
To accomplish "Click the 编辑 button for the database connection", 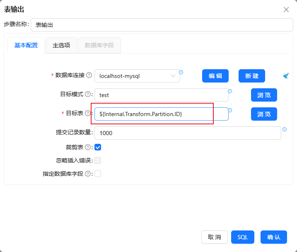I will click(x=215, y=76).
